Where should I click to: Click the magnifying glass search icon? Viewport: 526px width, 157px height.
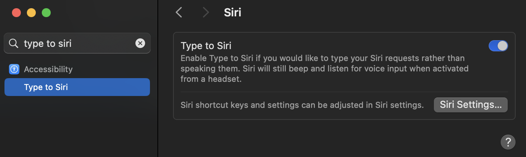click(x=13, y=44)
